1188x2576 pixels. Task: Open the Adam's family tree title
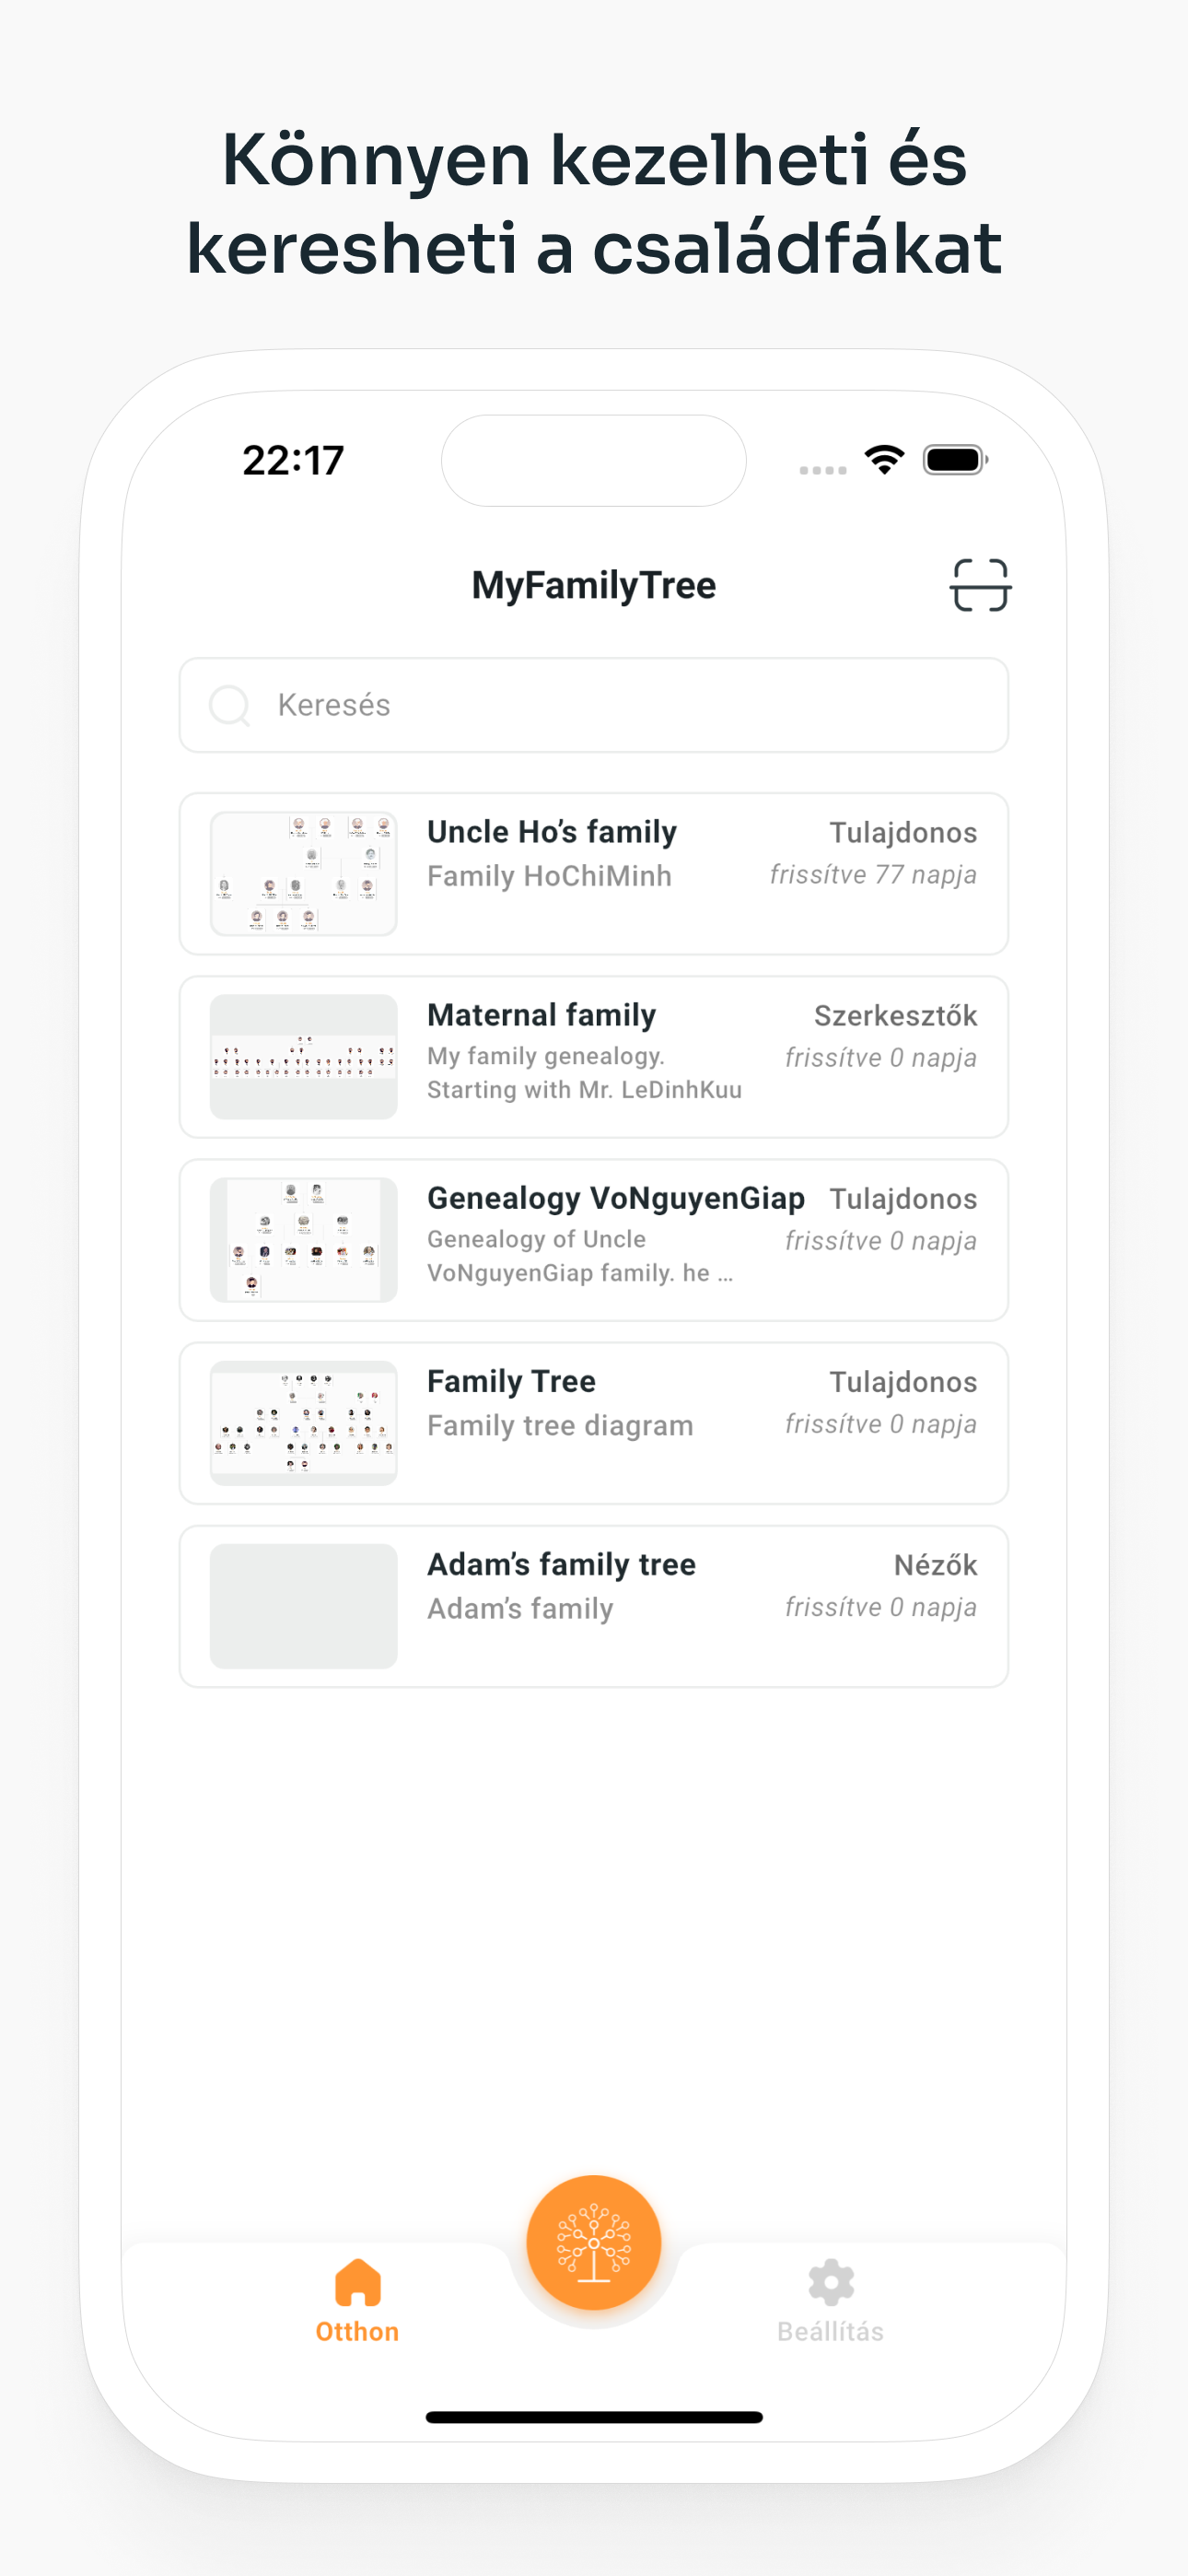tap(561, 1564)
